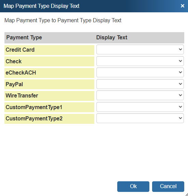The width and height of the screenshot is (188, 196).
Task: Open the CustomPaymentType1 display text dropdown
Action: [140, 107]
